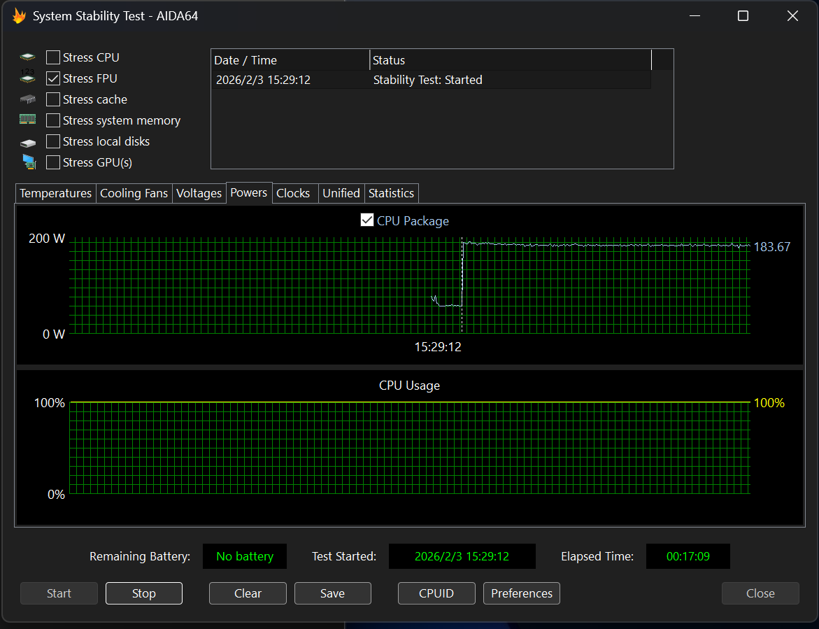Enable the Stress CPU checkbox
819x629 pixels.
tap(53, 57)
